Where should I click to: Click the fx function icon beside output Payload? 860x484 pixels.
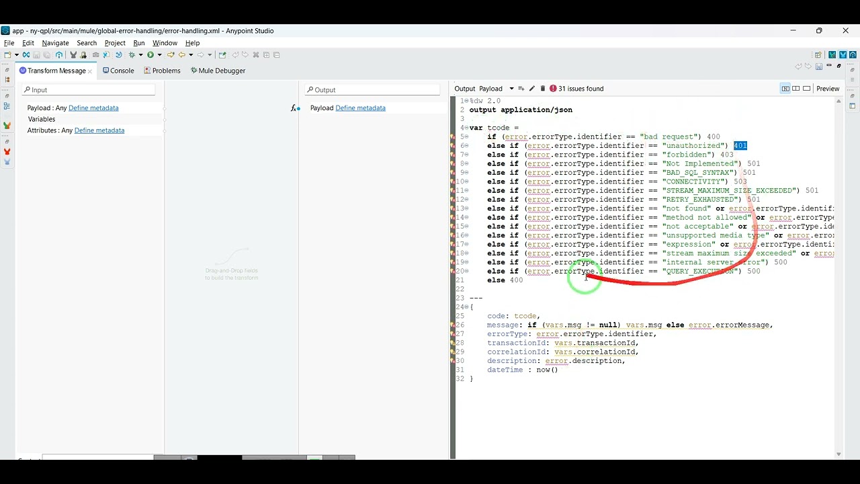click(x=295, y=108)
